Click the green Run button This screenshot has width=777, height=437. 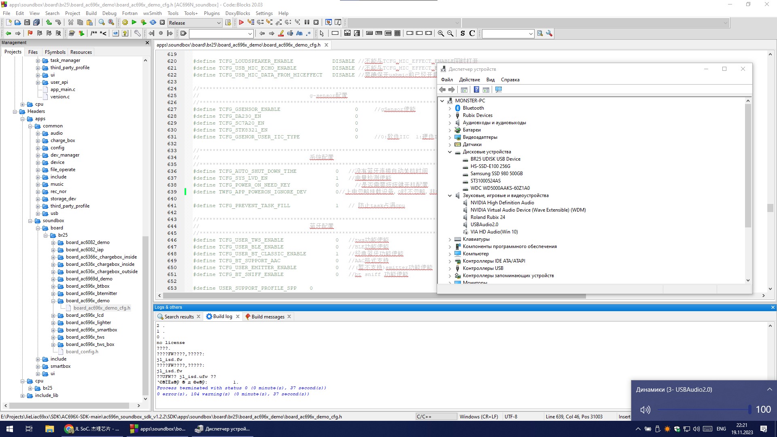(134, 23)
